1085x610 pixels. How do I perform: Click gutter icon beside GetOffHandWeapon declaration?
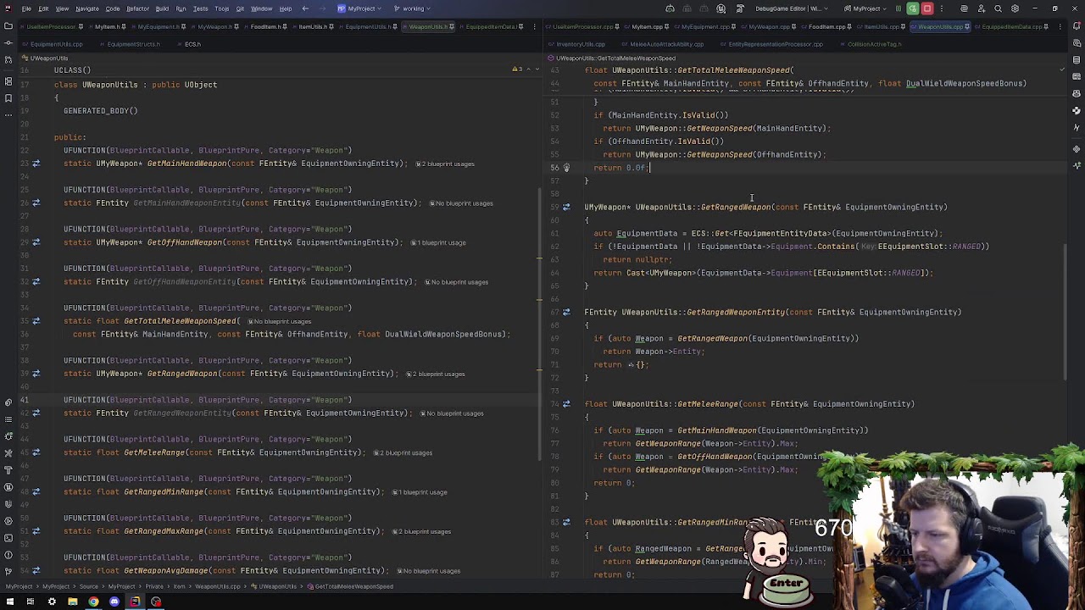click(x=36, y=242)
